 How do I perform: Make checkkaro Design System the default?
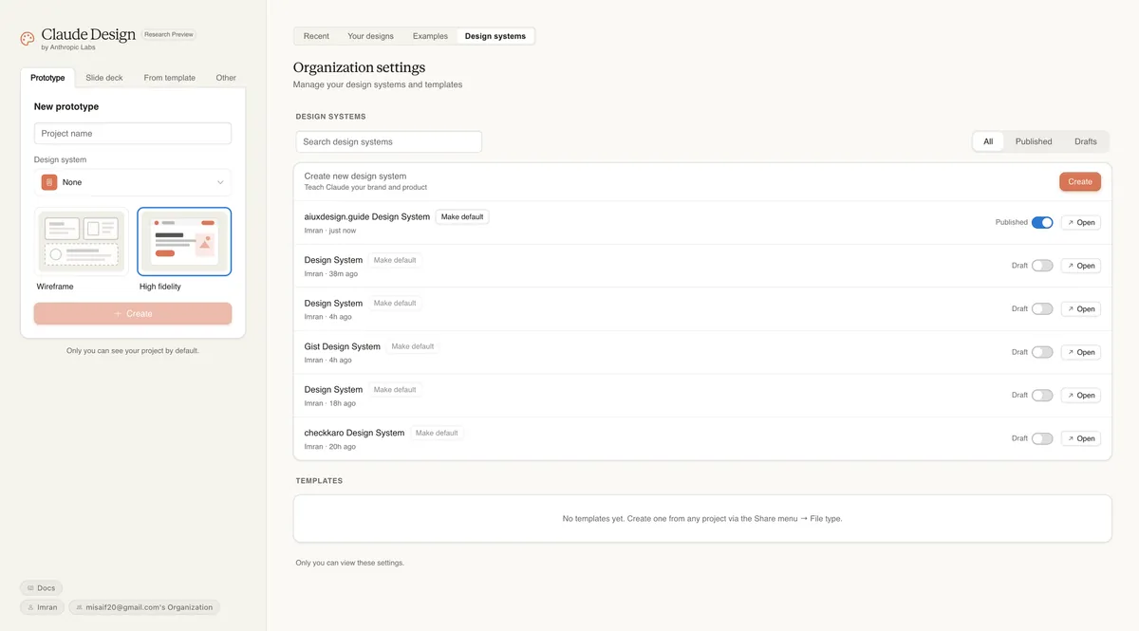point(437,433)
